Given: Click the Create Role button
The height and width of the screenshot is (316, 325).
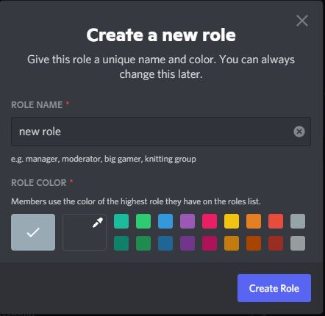Looking at the screenshot, I should [274, 288].
